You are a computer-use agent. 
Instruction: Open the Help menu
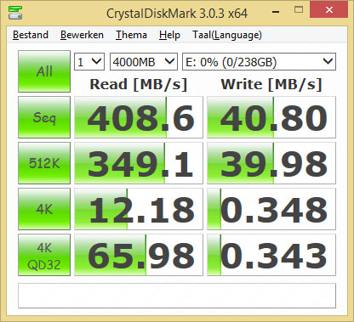point(169,35)
